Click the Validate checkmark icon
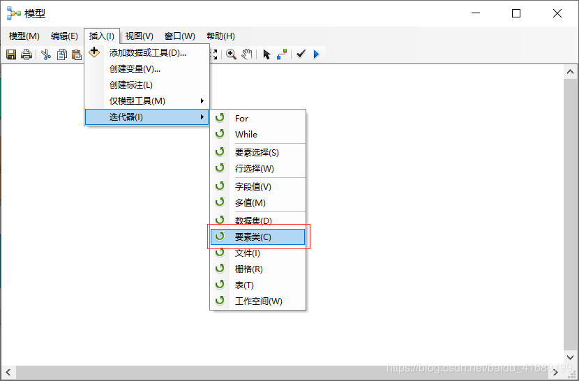Image resolution: width=579 pixels, height=381 pixels. (301, 54)
